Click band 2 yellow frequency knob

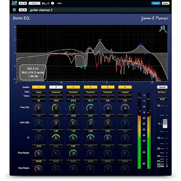56,108
